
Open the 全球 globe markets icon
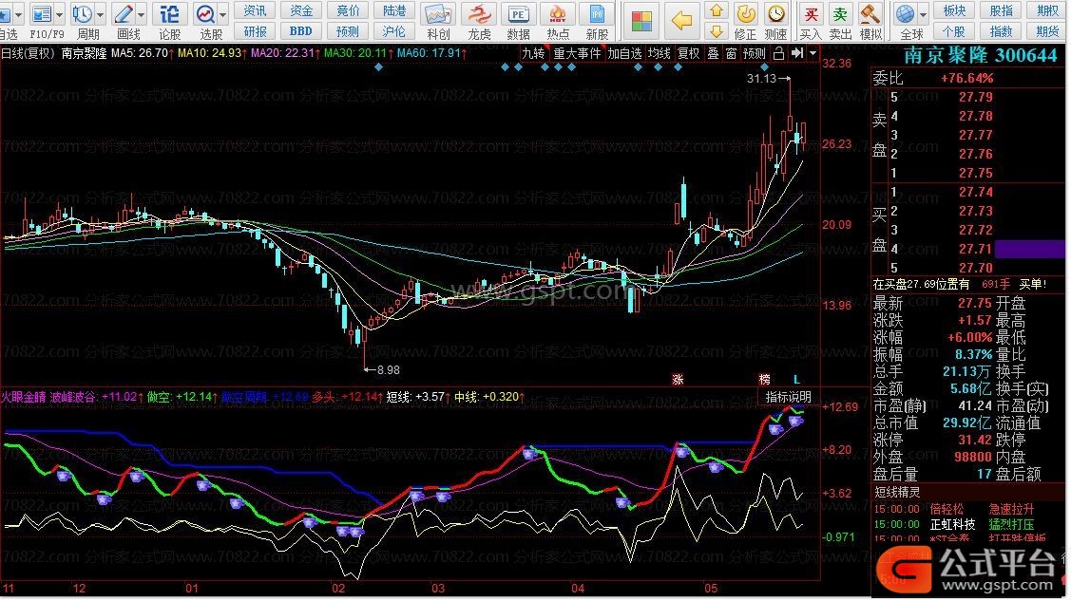(905, 13)
